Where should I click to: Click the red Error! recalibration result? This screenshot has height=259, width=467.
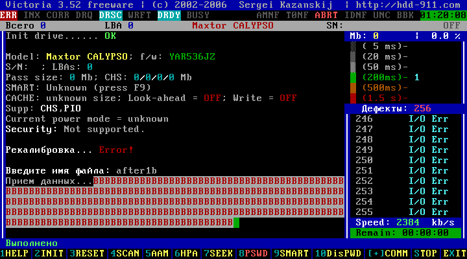(x=116, y=150)
